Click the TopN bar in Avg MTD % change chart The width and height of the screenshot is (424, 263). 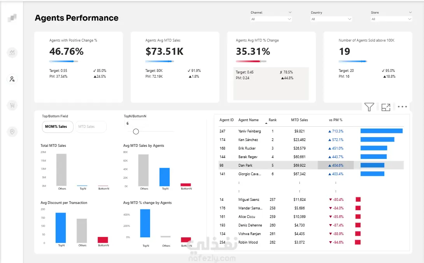tap(145, 223)
